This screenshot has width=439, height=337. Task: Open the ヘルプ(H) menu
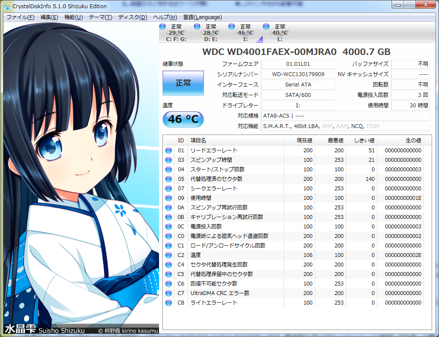(x=165, y=17)
